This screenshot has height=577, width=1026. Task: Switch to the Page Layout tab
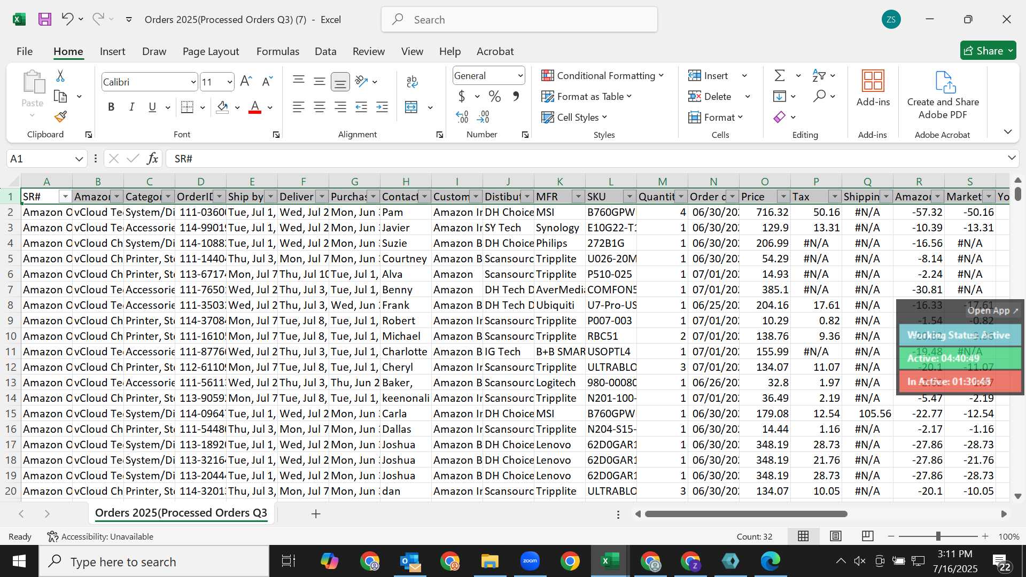(x=211, y=51)
